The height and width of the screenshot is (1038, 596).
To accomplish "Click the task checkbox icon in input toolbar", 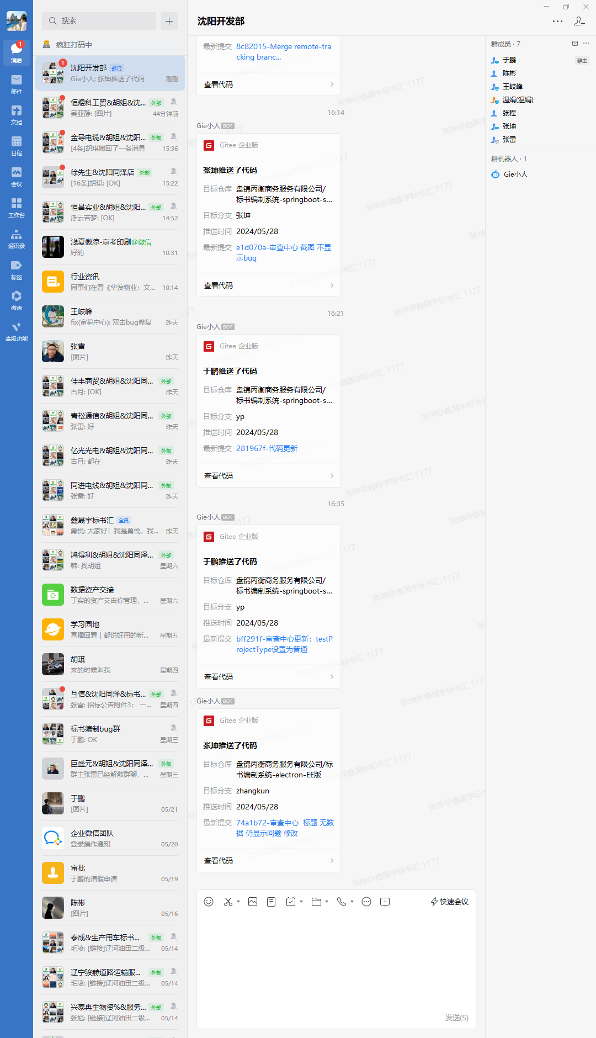I will 291,902.
